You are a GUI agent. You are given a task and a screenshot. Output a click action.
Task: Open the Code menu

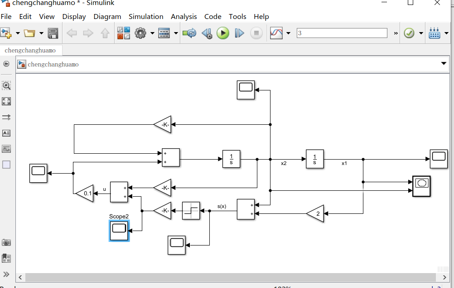(x=213, y=16)
